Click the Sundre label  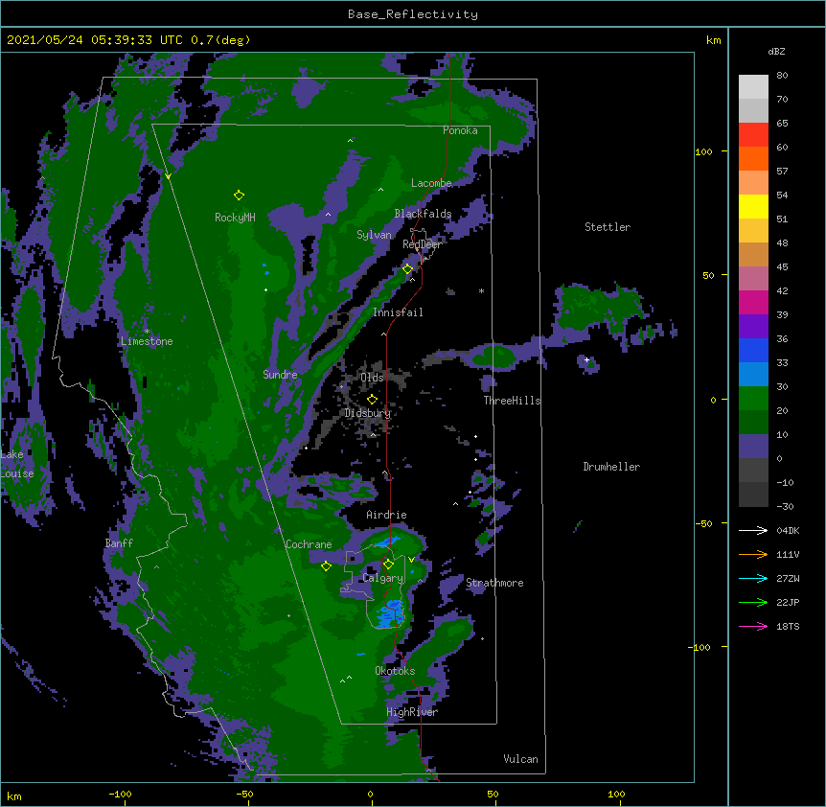point(280,375)
